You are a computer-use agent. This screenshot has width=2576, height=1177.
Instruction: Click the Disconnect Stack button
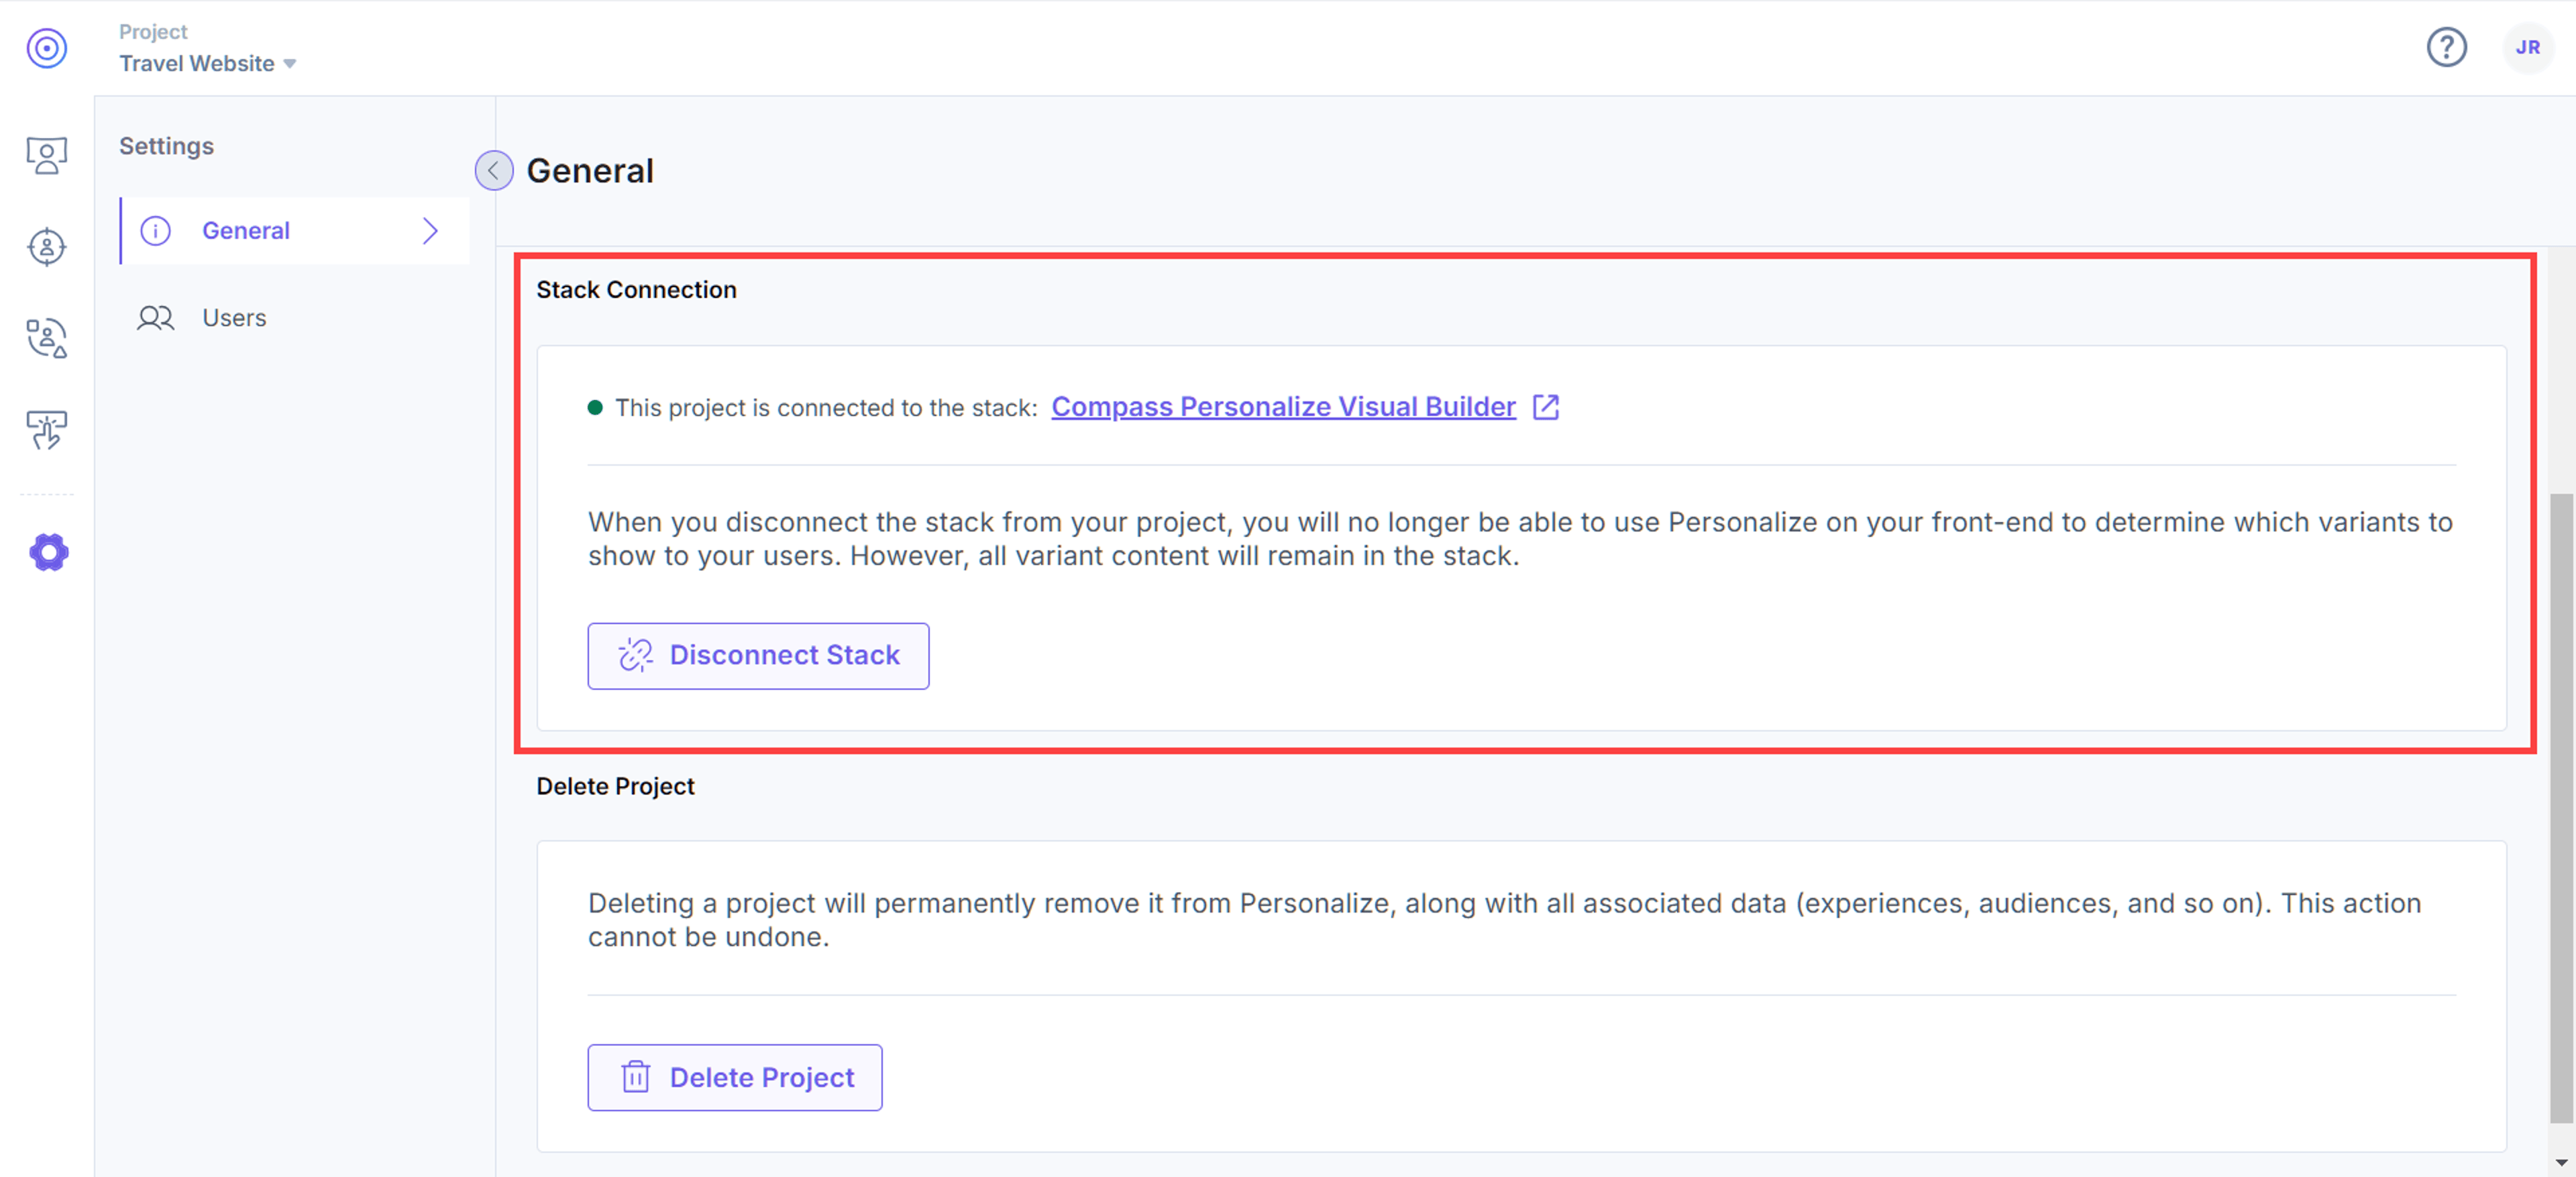pos(758,656)
